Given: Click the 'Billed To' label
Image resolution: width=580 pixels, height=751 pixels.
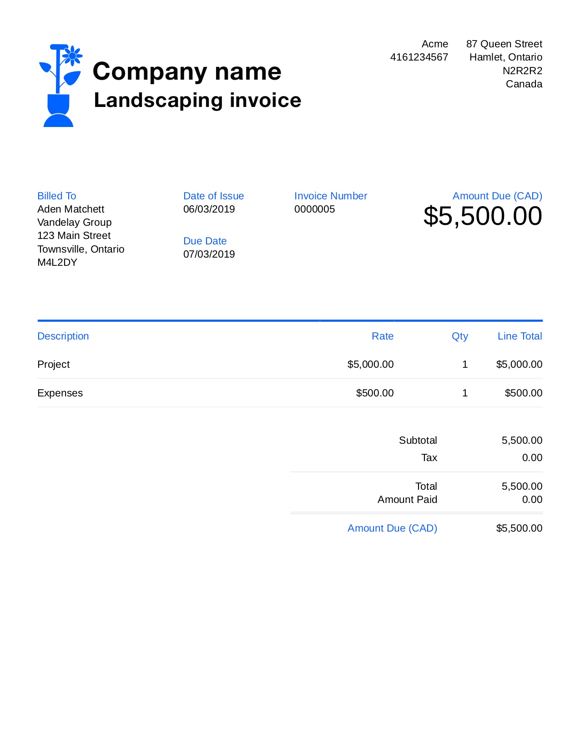Looking at the screenshot, I should click(x=57, y=196).
